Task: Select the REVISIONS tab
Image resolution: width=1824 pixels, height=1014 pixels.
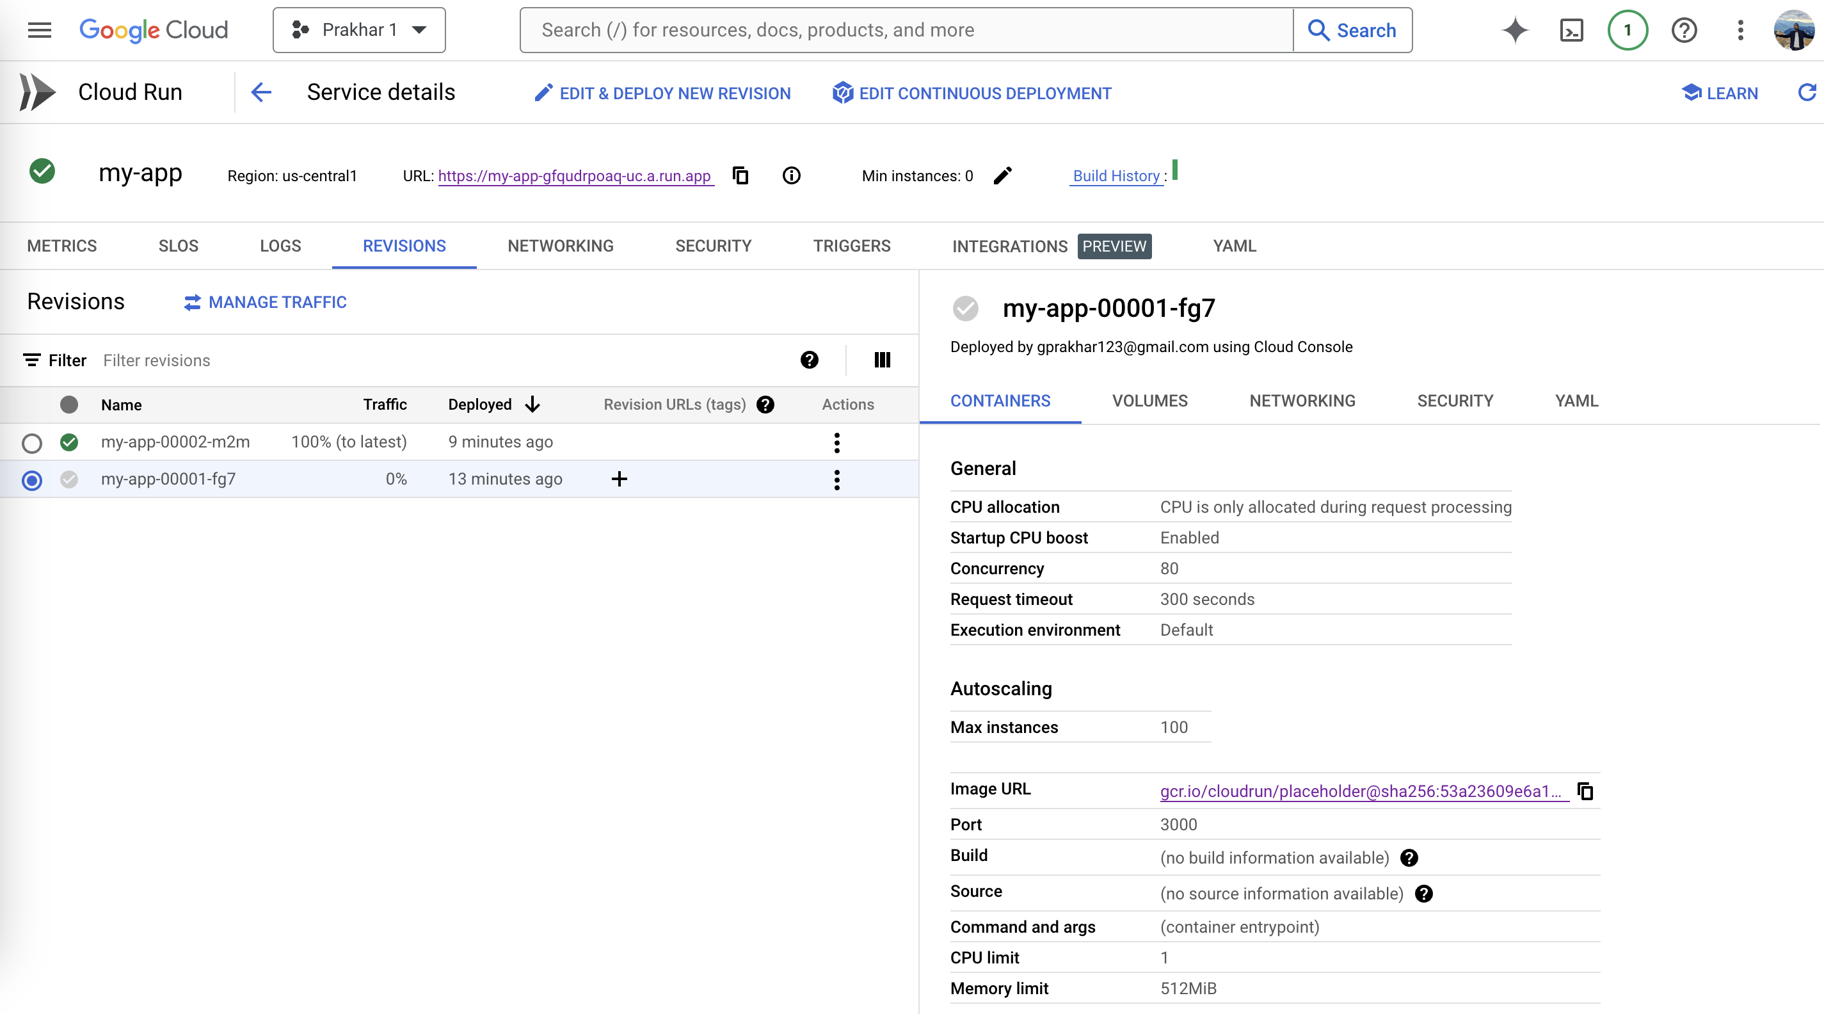Action: pos(403,246)
